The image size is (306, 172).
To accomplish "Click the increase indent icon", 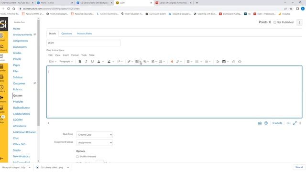I will tap(206, 62).
